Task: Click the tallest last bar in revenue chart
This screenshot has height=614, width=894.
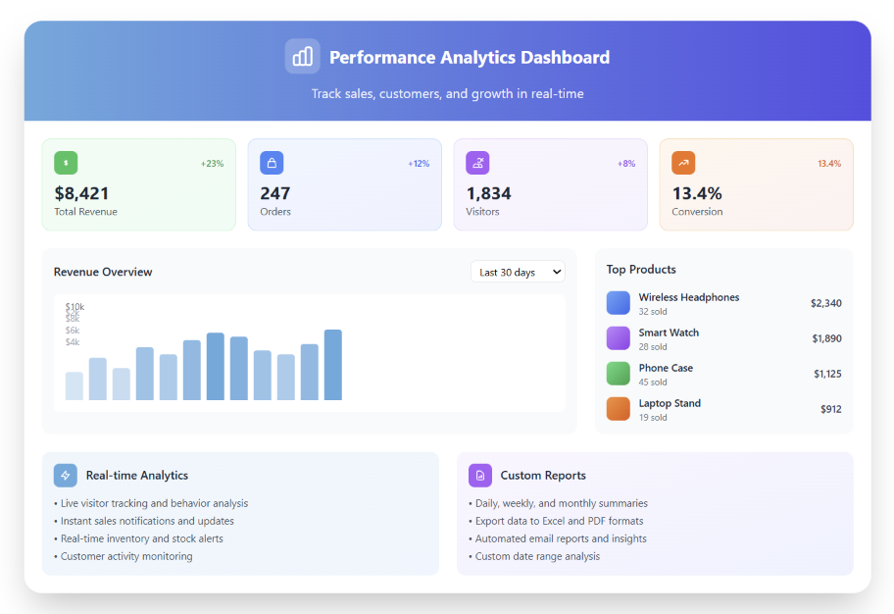Action: click(x=333, y=365)
